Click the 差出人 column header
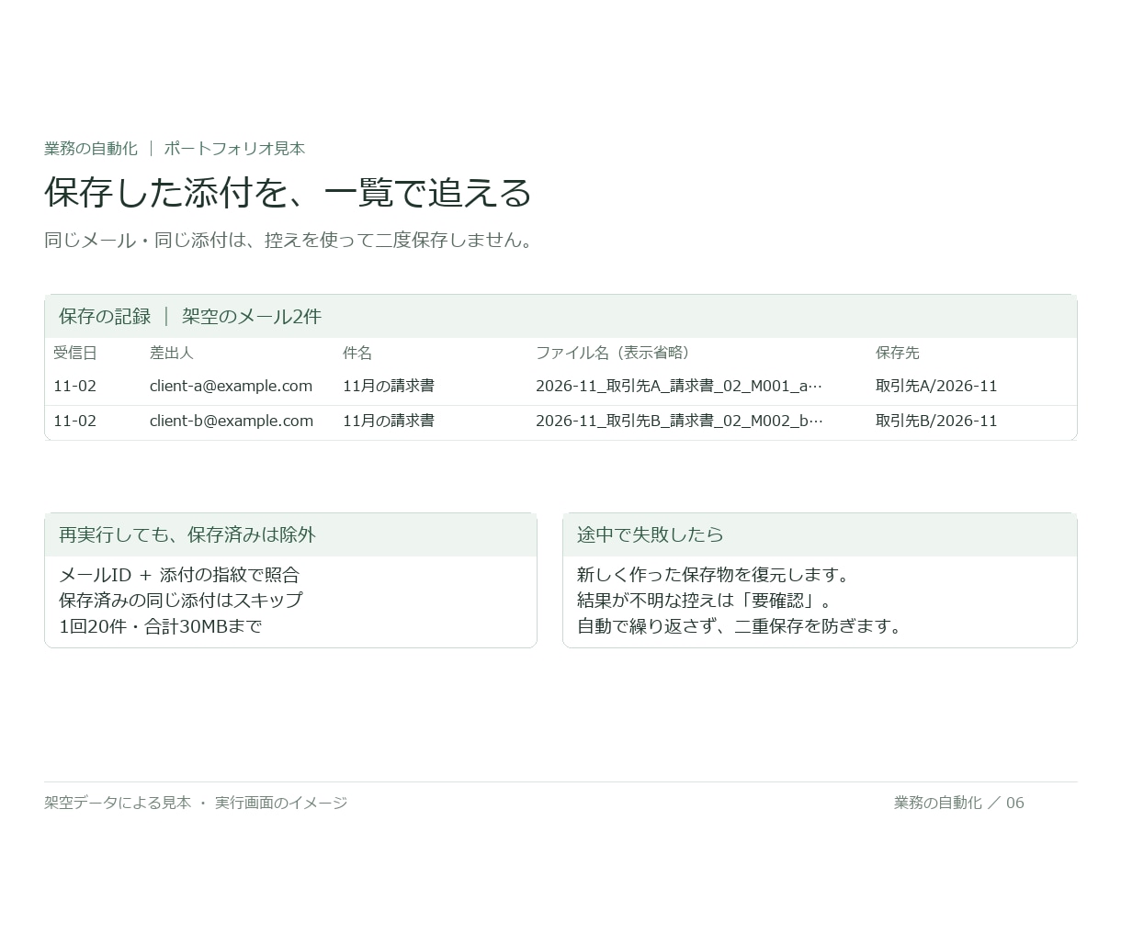The height and width of the screenshot is (933, 1121). tap(172, 354)
